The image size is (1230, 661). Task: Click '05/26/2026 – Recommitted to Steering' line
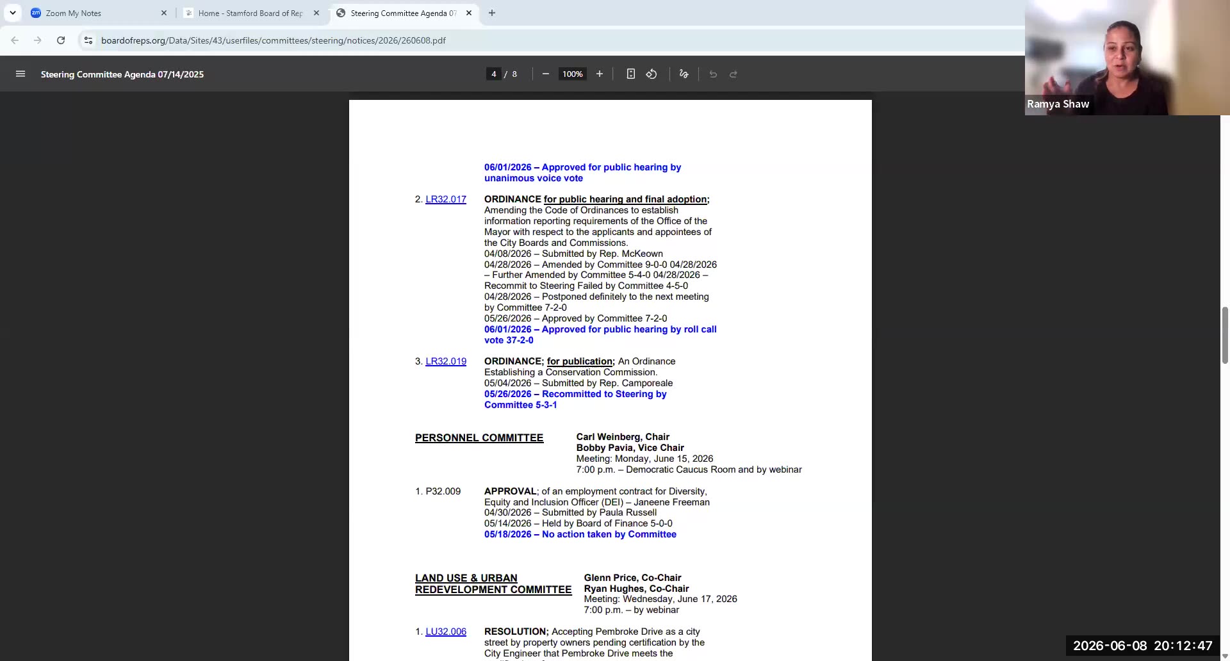(575, 394)
